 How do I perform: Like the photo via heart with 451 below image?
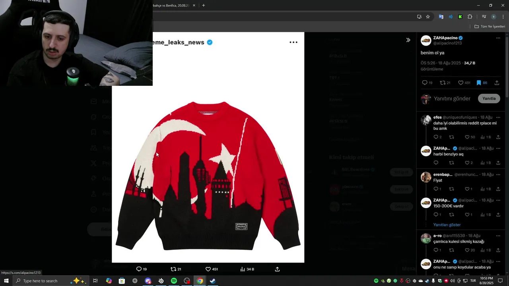211,269
